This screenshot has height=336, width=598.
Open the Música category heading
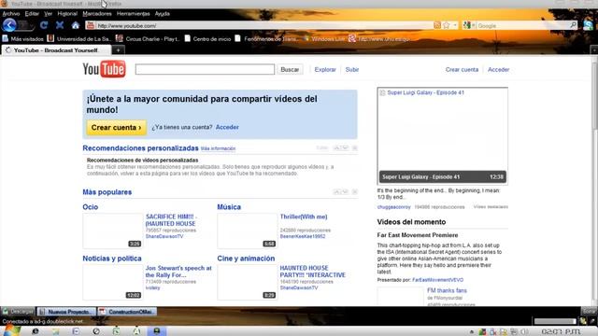tap(229, 207)
